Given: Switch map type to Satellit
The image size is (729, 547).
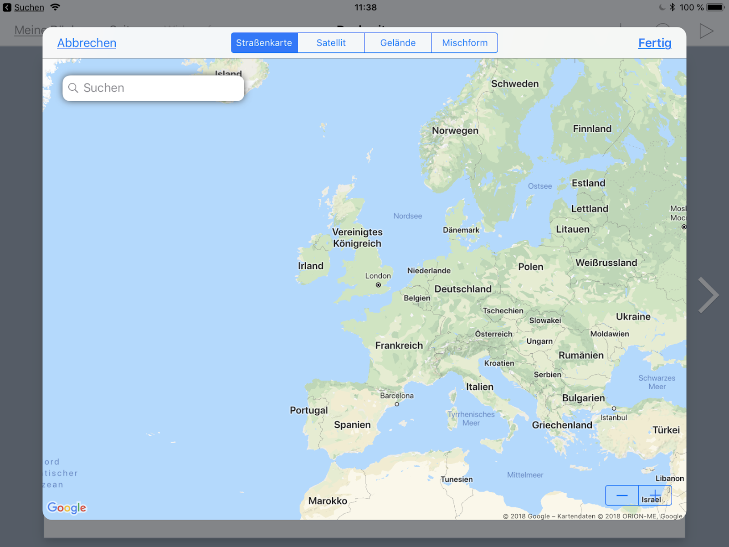Looking at the screenshot, I should pos(331,43).
